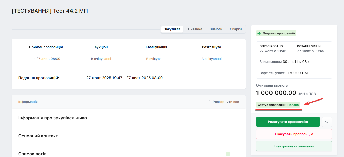
Task: Collapse the Список лотів section
Action: pos(238,154)
